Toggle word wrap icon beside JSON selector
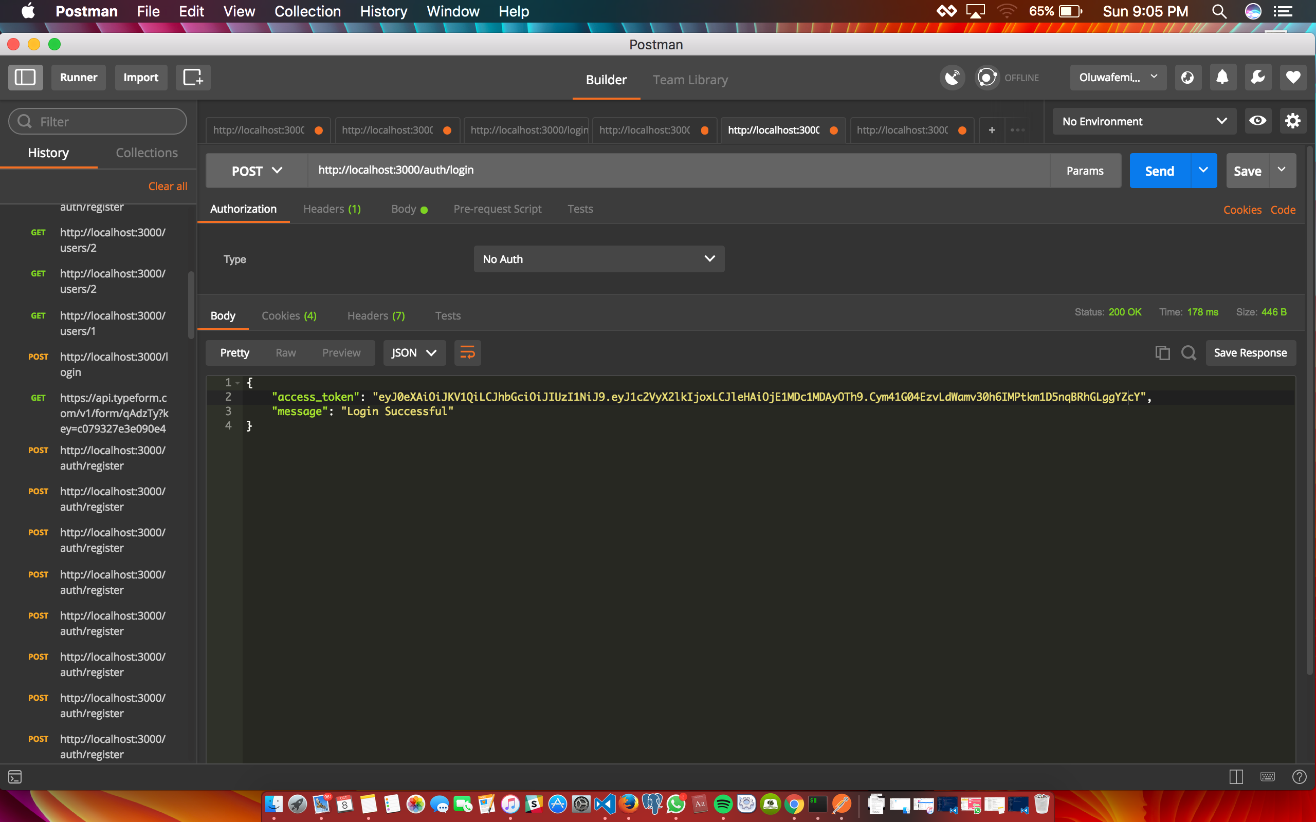The image size is (1316, 822). 467,352
